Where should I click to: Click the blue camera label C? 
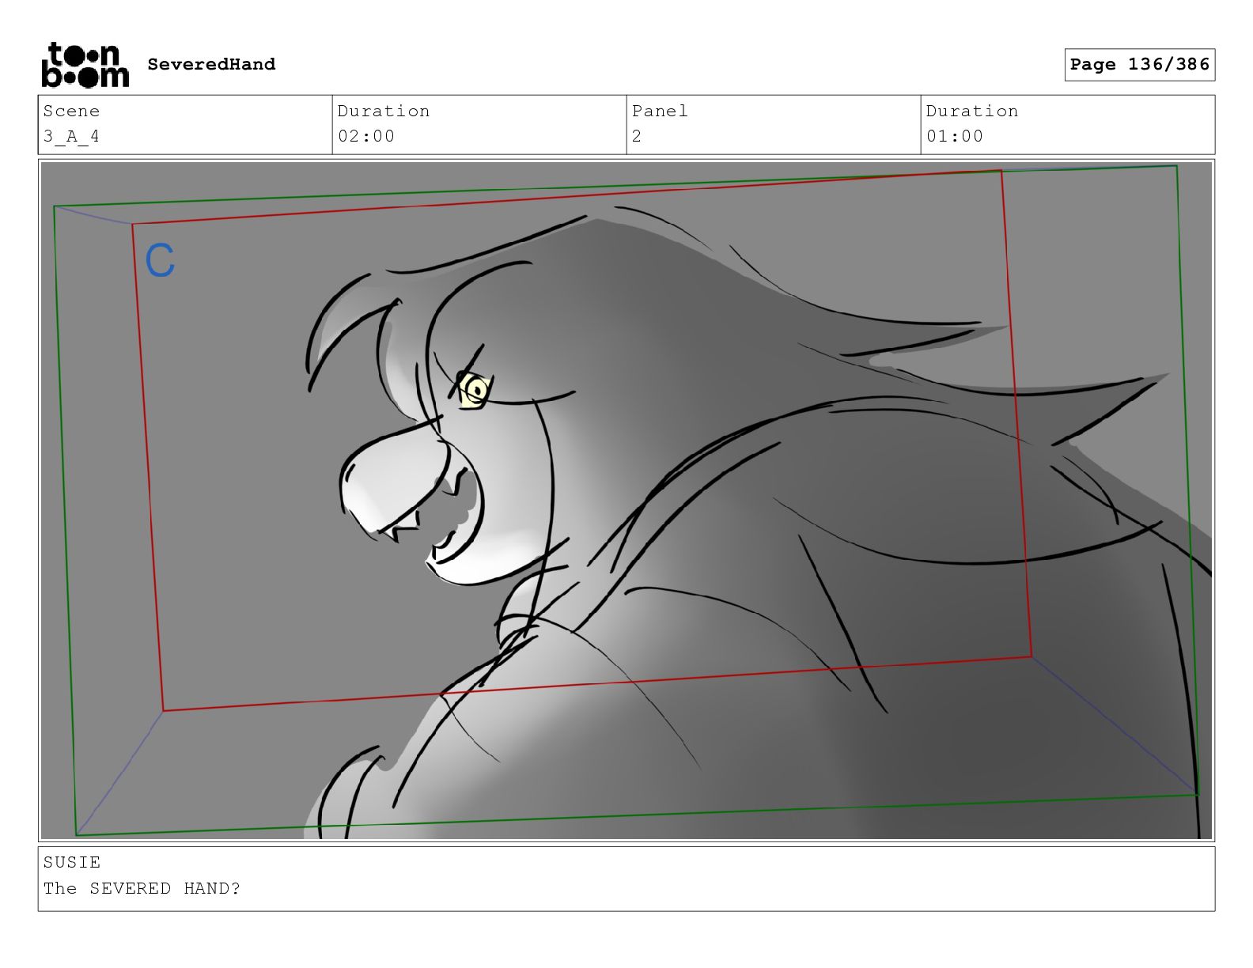click(160, 260)
